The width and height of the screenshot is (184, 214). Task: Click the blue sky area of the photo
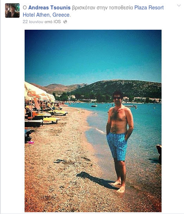93,55
